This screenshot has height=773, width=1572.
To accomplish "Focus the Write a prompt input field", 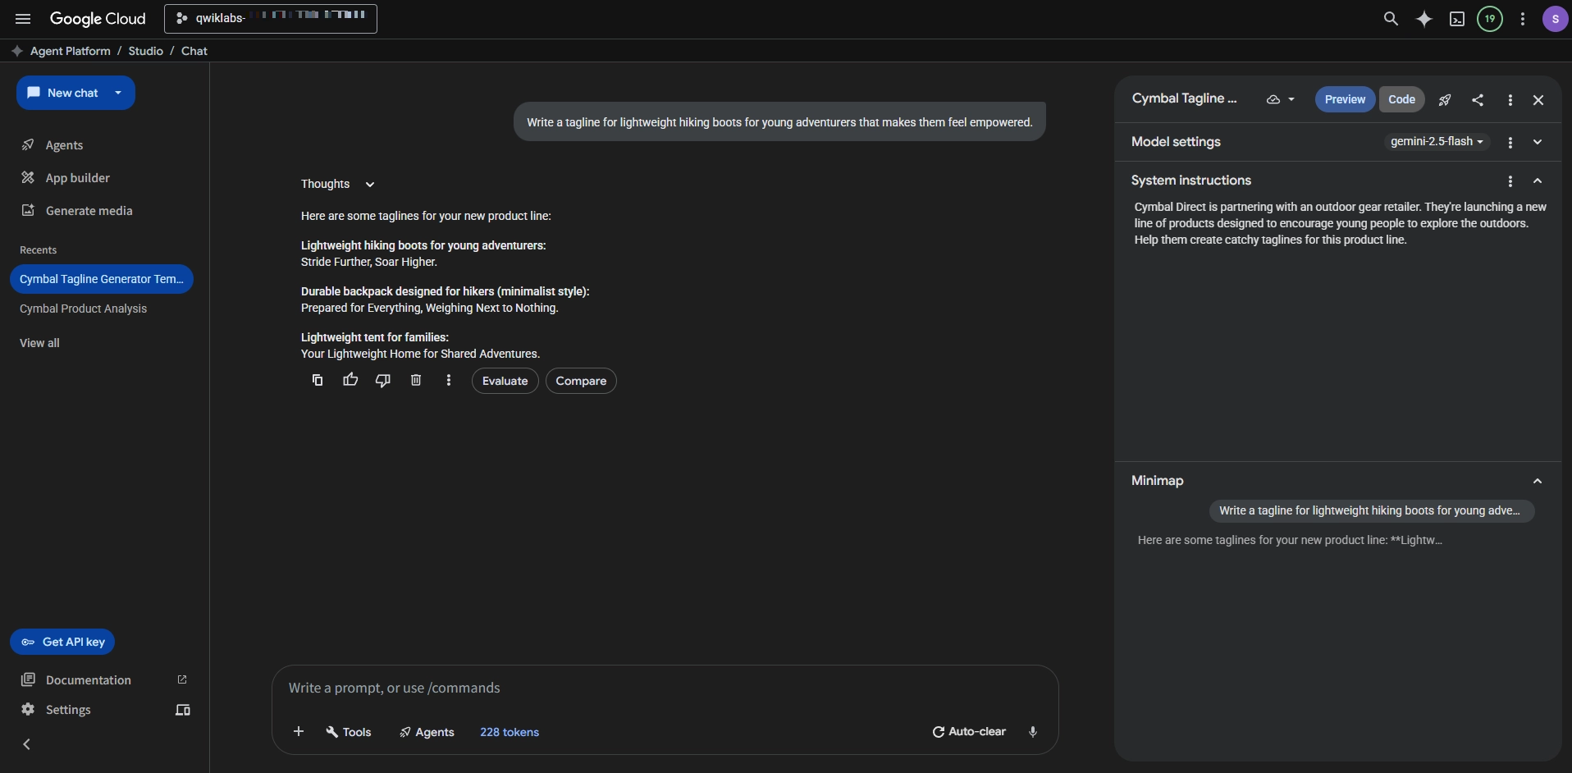I will coord(665,688).
